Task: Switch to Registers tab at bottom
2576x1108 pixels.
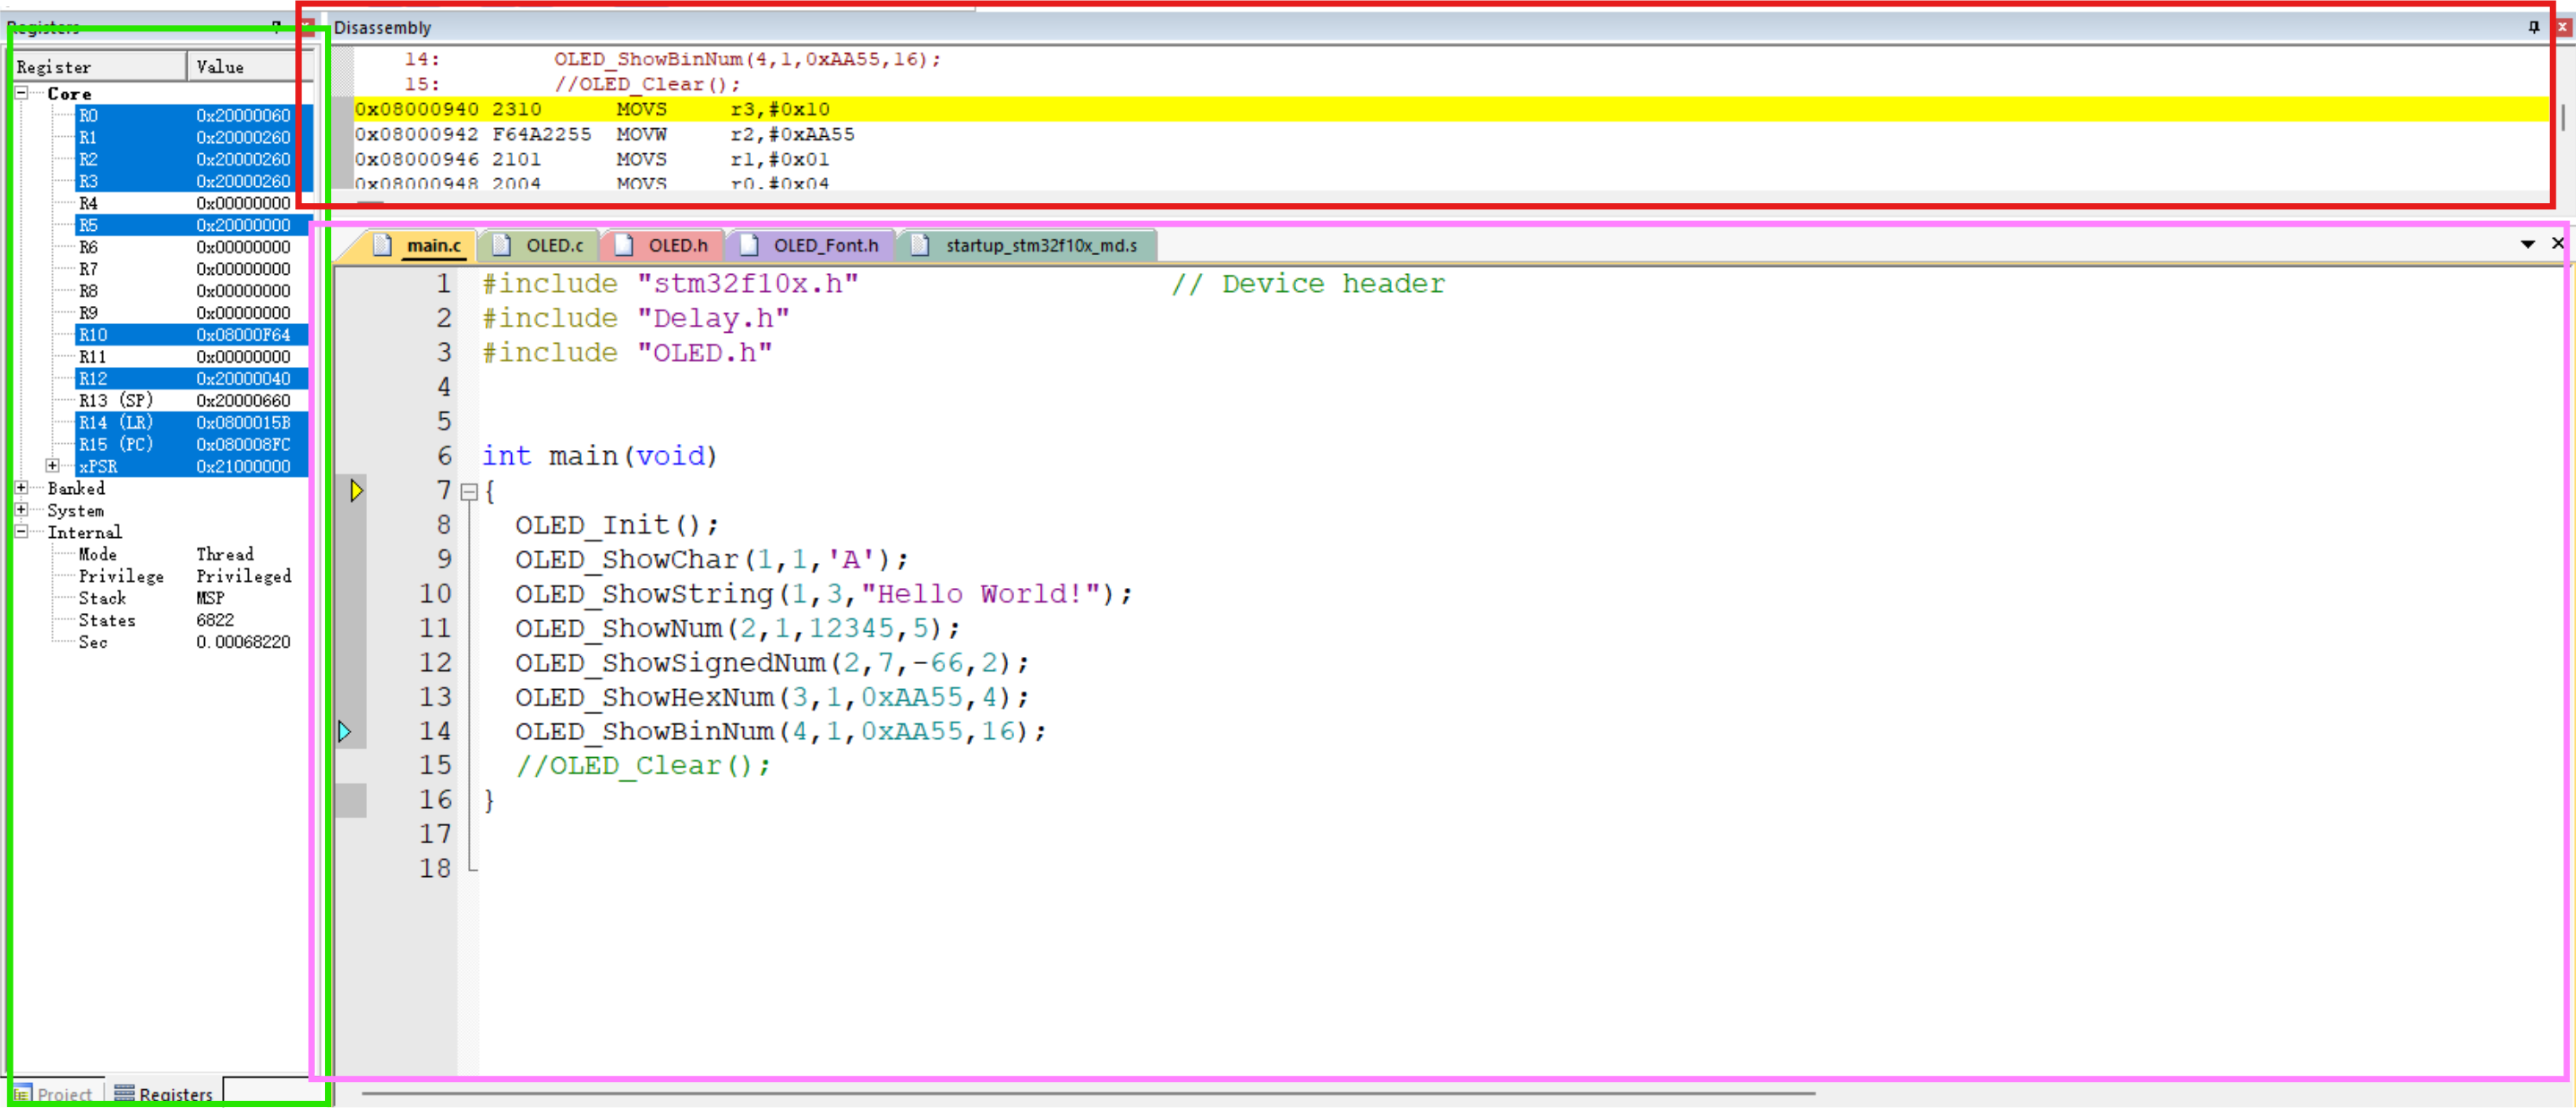Action: point(165,1093)
